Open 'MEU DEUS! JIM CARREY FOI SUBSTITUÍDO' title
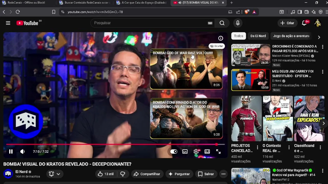The width and height of the screenshot is (328, 184). pos(293,74)
